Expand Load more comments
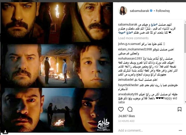This screenshot has width=186, height=135. coord(133,38)
